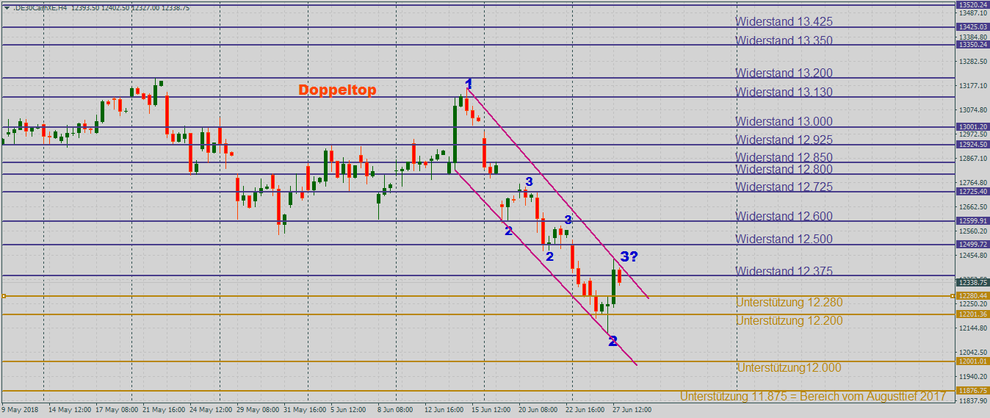
Task: Click the Widerstand 13.350 label
Action: (x=784, y=40)
